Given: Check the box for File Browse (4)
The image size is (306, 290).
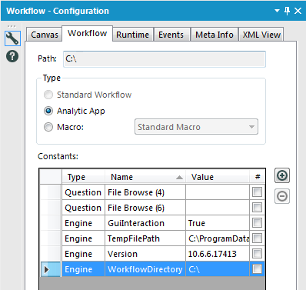Looking at the screenshot, I should tap(257, 192).
